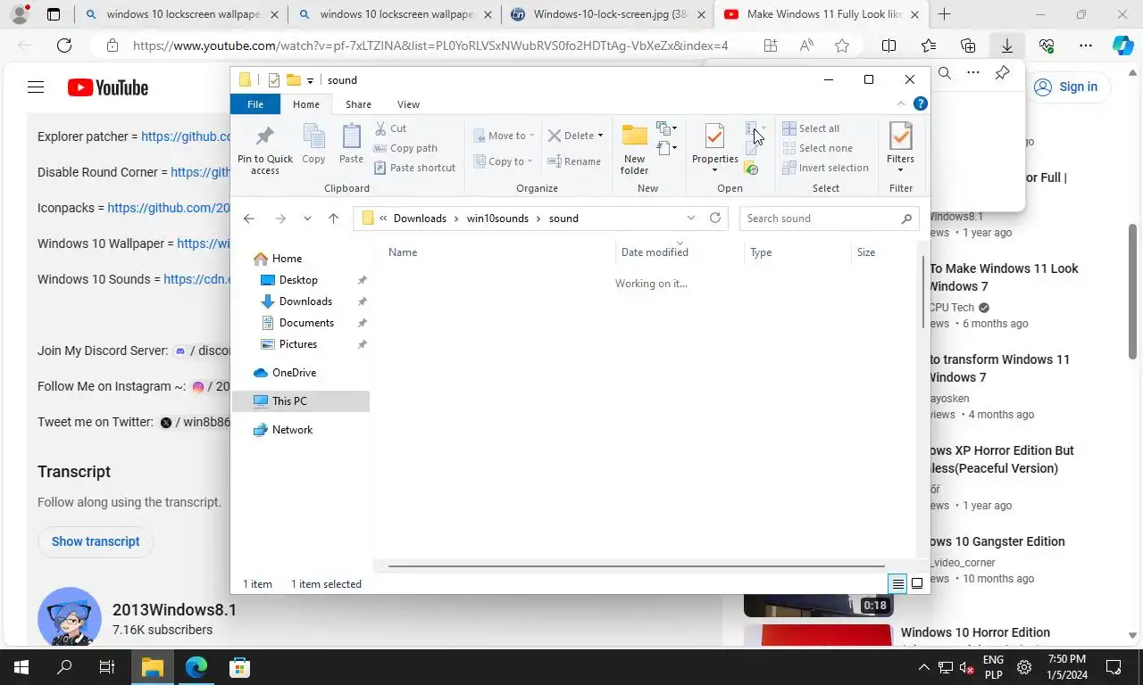The height and width of the screenshot is (685, 1143).
Task: Switch to the View ribbon tab
Action: click(x=408, y=104)
